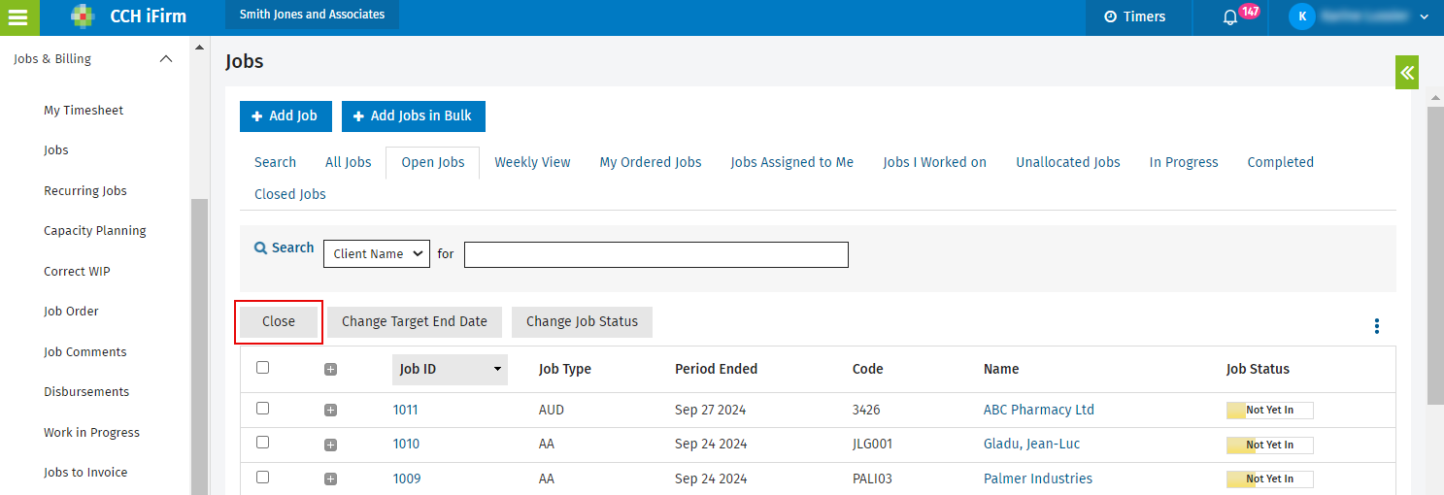The image size is (1444, 495).
Task: Open Palmer Industries client link
Action: pyautogui.click(x=1038, y=478)
